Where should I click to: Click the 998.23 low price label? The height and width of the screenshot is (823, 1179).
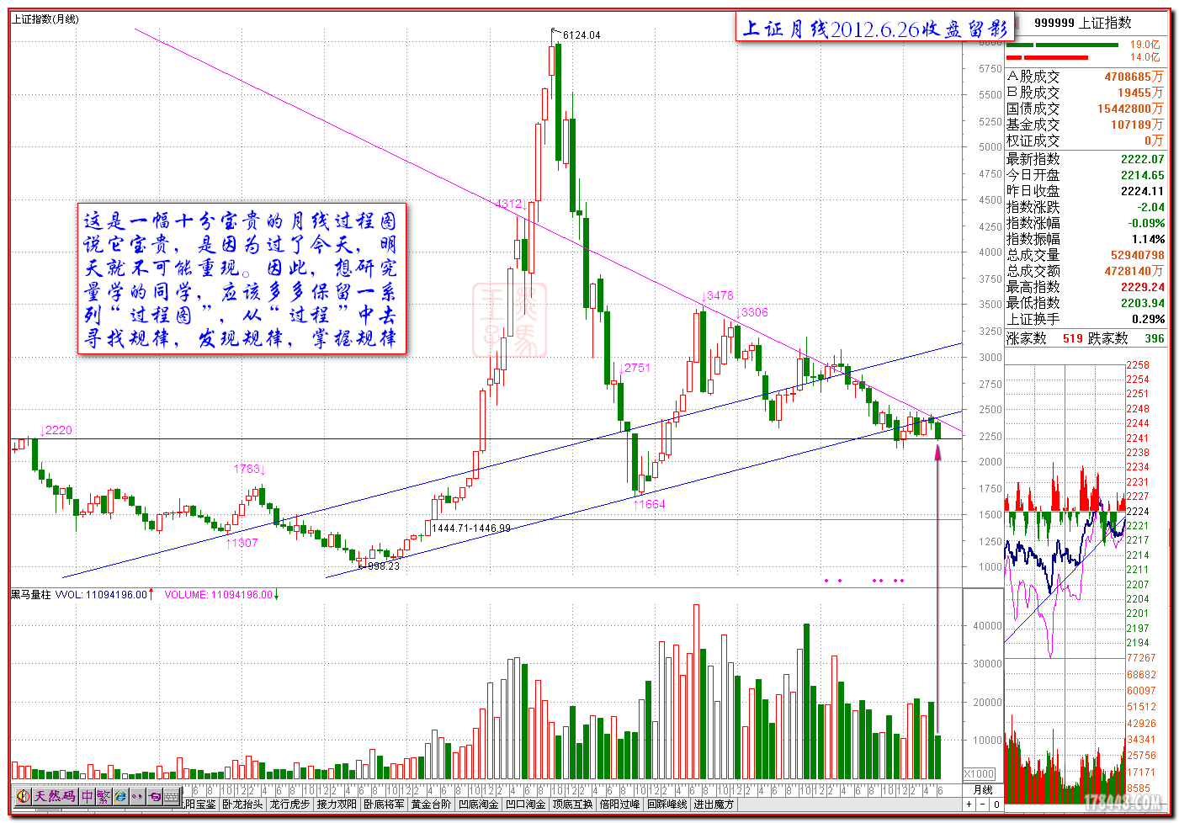384,566
